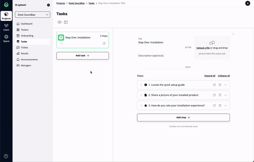Viewport: 254px width, 162px height.
Task: Go to Dashboard in the sidebar
Action: [x=33, y=24]
